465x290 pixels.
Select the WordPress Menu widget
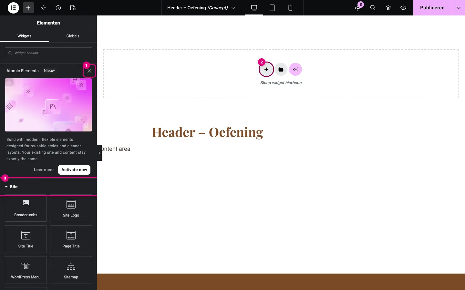click(x=26, y=270)
